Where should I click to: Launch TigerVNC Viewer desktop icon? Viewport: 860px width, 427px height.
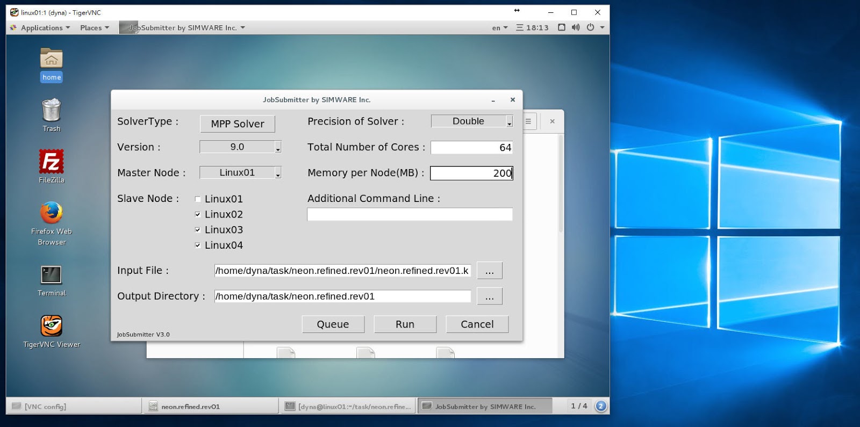click(x=51, y=331)
